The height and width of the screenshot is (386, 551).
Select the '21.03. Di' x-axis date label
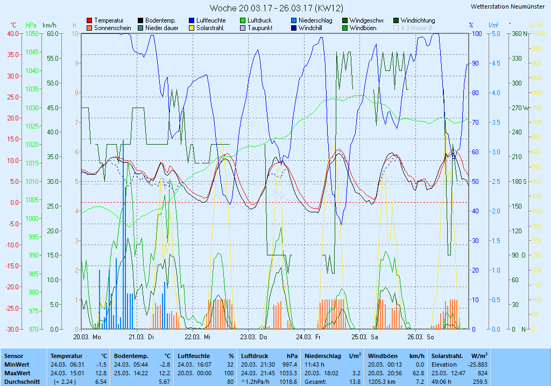pos(142,337)
